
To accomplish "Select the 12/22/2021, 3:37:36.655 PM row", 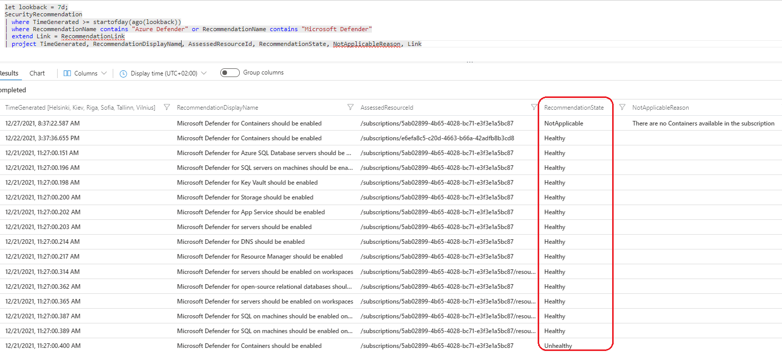I will coord(42,138).
